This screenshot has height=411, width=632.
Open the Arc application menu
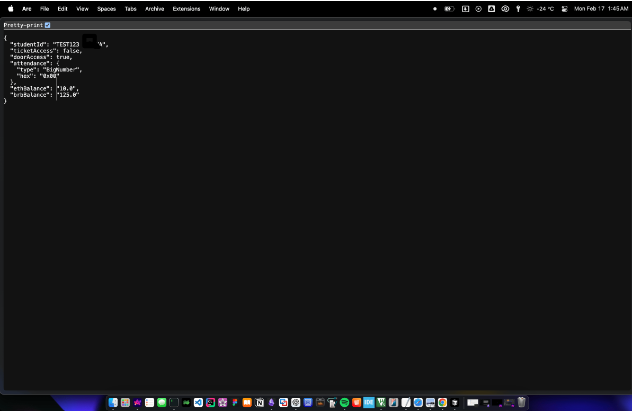point(26,8)
